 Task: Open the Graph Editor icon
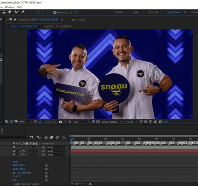coord(65,138)
